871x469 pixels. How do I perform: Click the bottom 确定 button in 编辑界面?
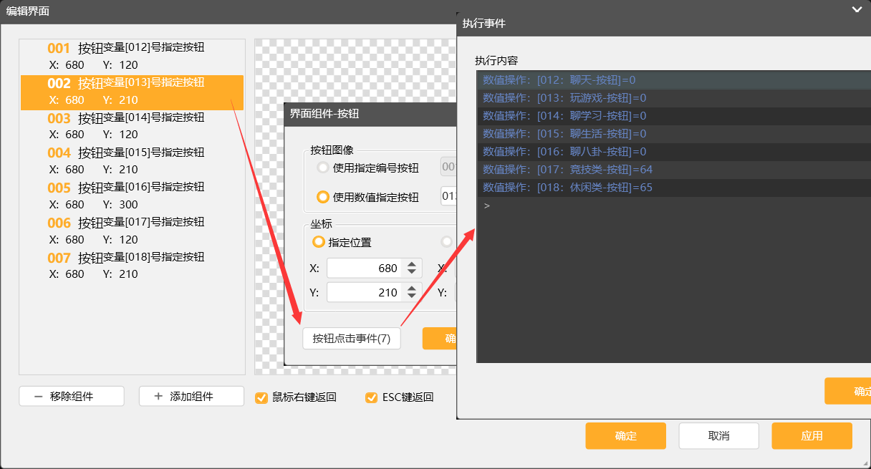click(625, 435)
